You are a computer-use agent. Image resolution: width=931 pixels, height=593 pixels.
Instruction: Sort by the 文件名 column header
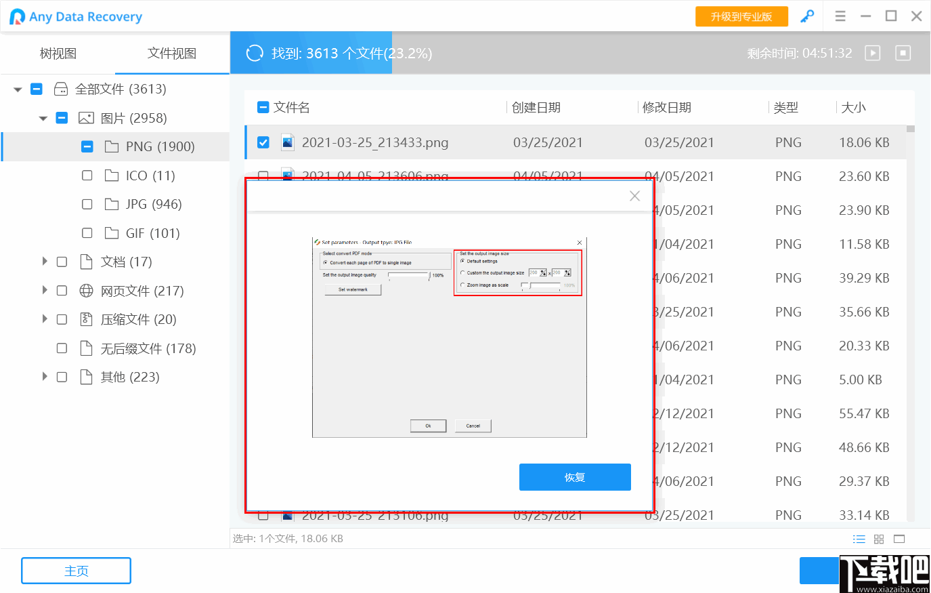tap(292, 107)
